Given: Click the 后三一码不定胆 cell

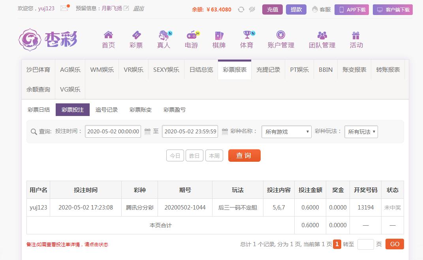Looking at the screenshot, I should click(x=238, y=208).
